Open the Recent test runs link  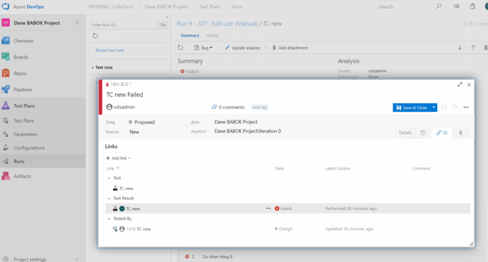pyautogui.click(x=110, y=50)
